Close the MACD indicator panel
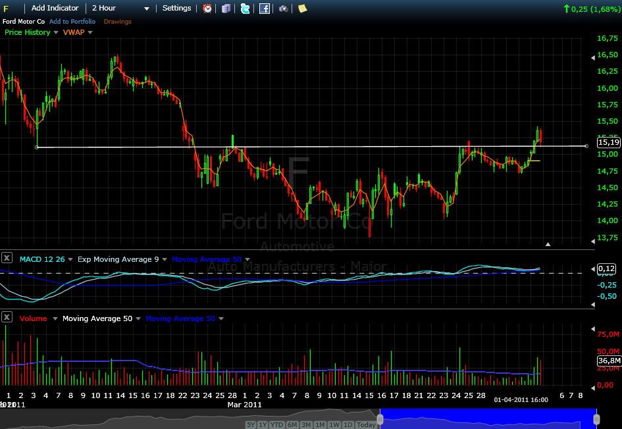 7,258
